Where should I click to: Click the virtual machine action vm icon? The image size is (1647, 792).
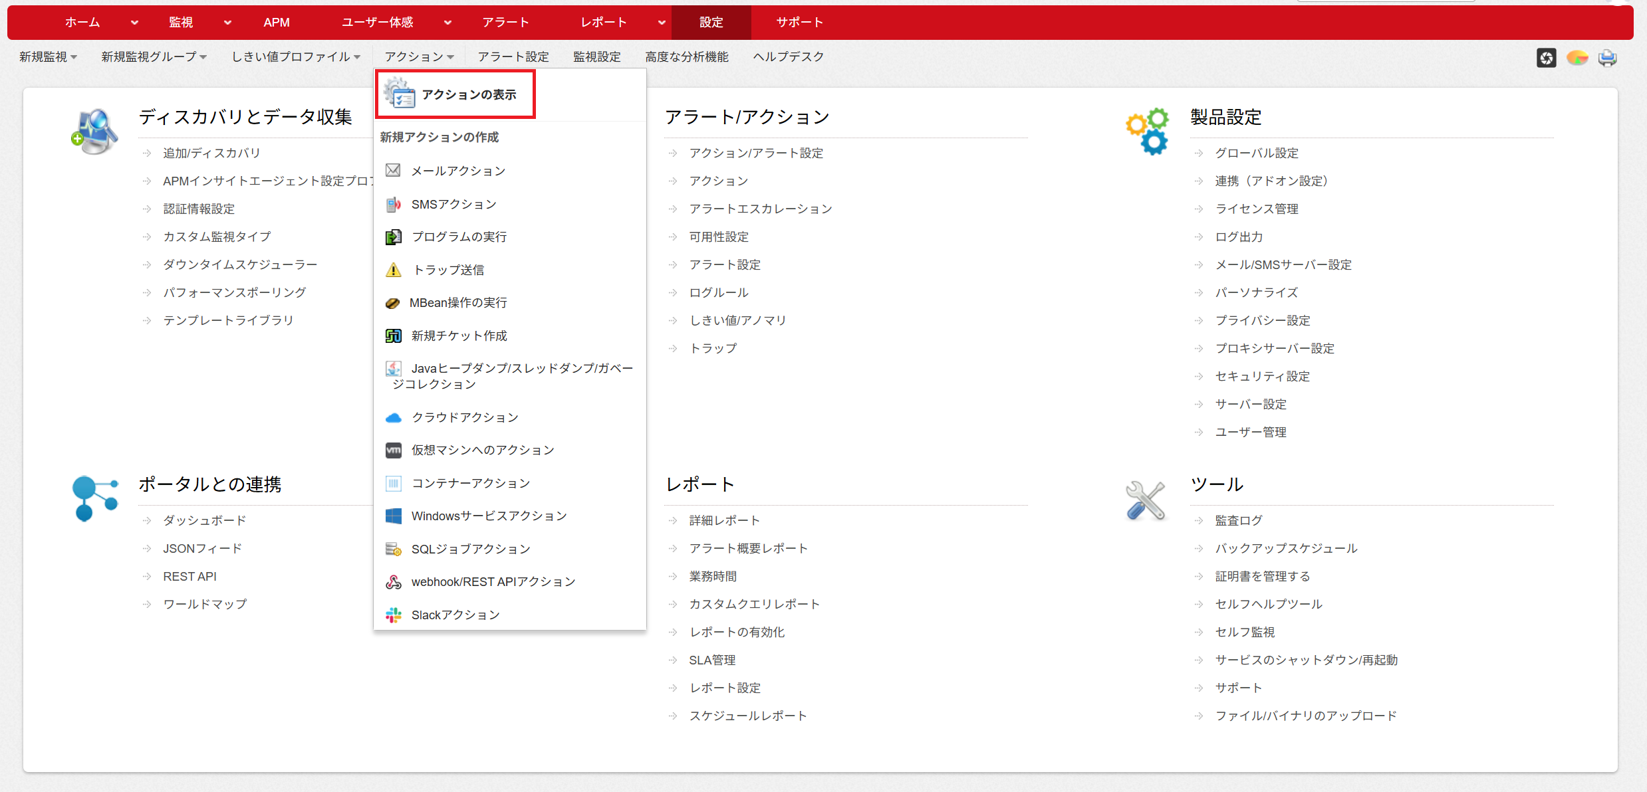[x=393, y=450]
